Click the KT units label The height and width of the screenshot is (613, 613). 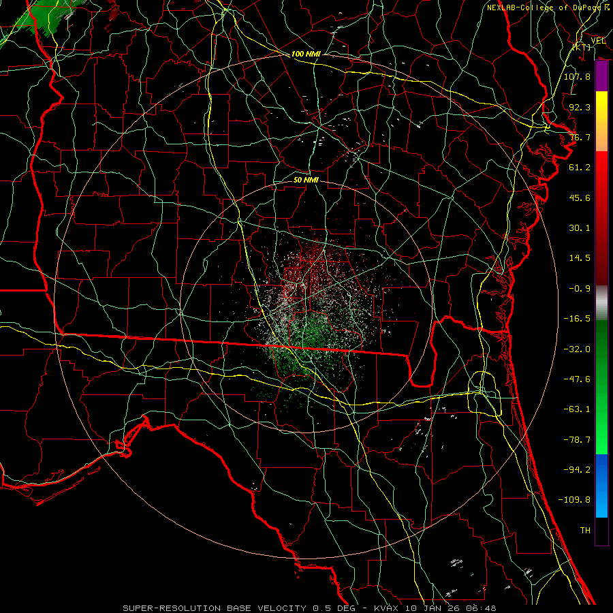click(582, 47)
